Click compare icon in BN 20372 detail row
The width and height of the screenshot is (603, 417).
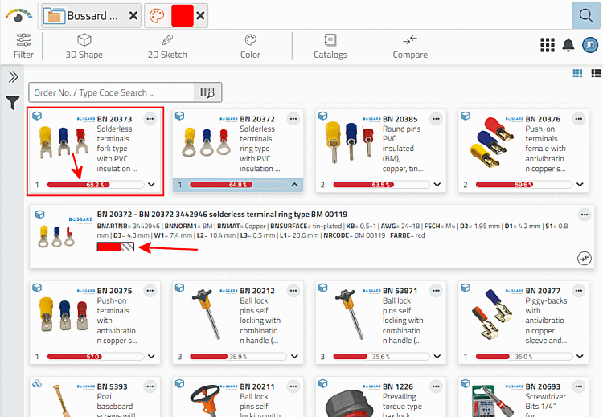(585, 258)
